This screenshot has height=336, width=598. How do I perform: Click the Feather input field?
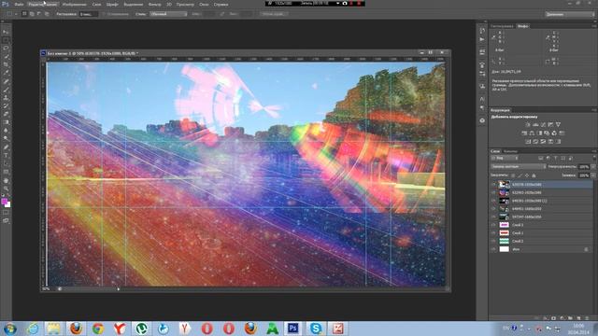coord(89,14)
